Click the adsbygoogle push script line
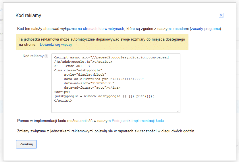This screenshot has height=162, width=239. 104,96
